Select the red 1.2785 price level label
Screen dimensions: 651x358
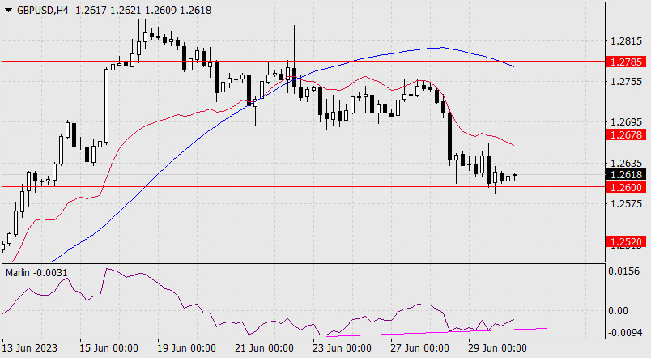tap(627, 61)
